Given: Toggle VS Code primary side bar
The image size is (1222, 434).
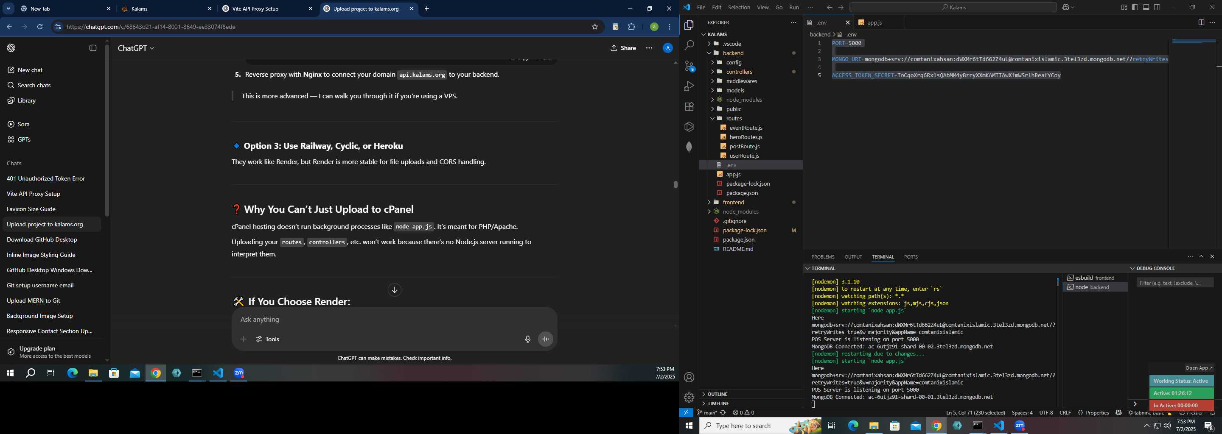Looking at the screenshot, I should (x=1135, y=7).
